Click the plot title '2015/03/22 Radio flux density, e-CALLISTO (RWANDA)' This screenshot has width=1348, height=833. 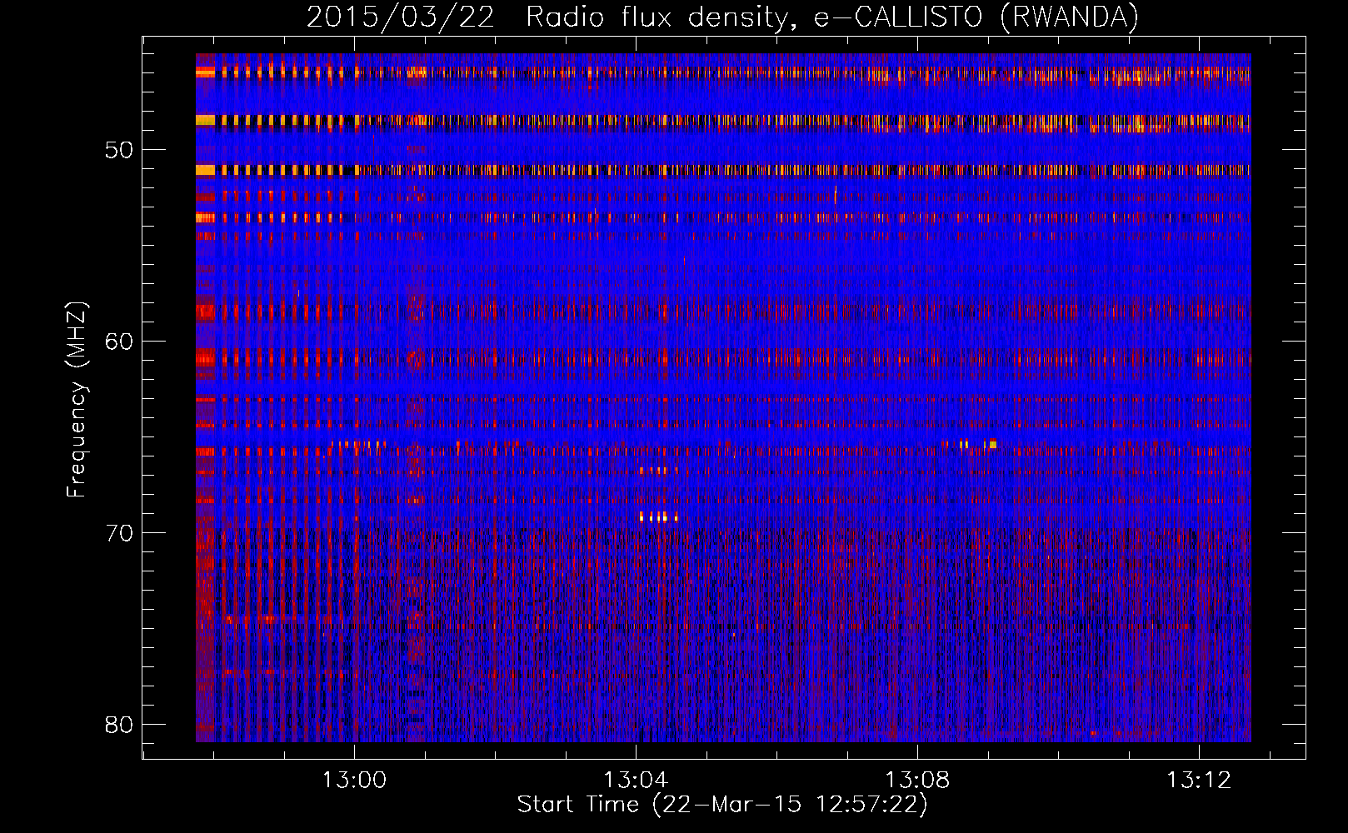point(722,17)
